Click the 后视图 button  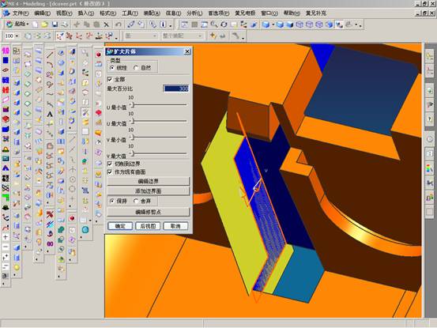pos(148,226)
